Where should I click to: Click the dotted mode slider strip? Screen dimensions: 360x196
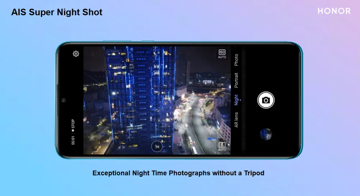[x=244, y=100]
